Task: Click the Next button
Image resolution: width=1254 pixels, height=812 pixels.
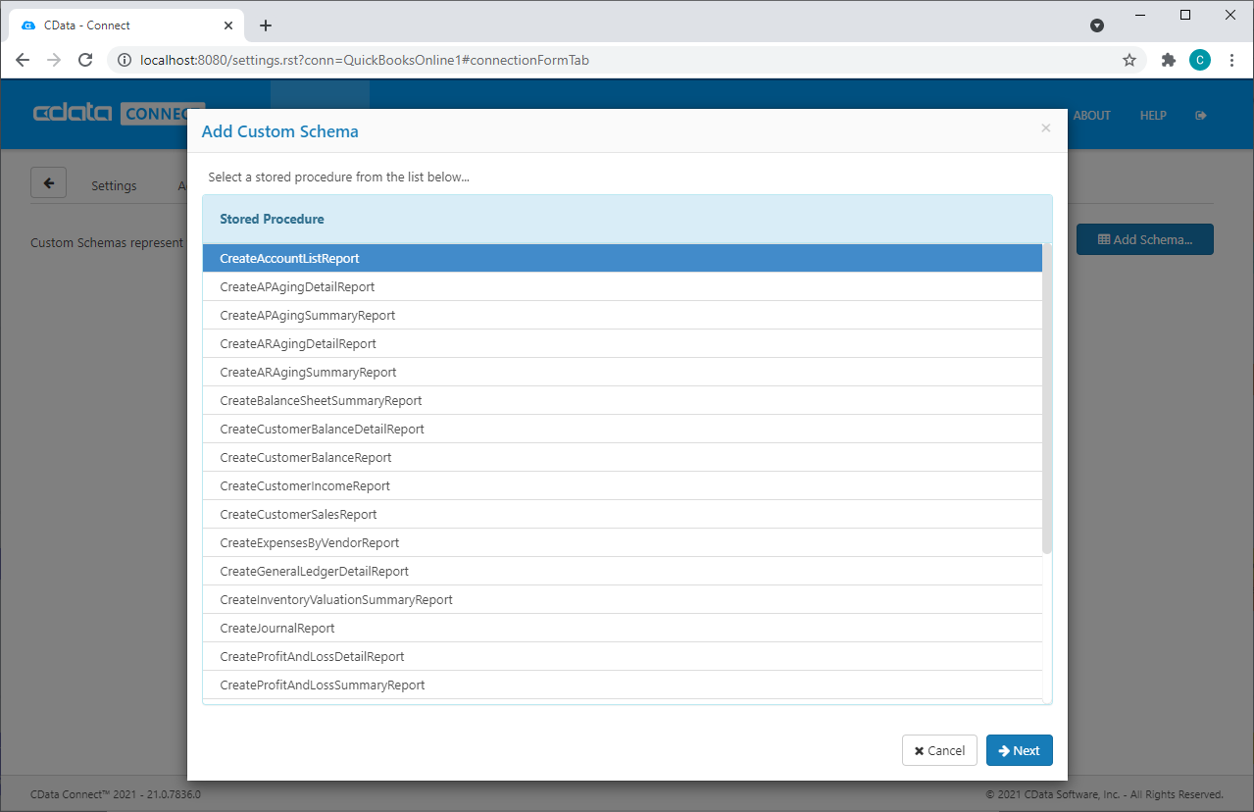Action: point(1019,750)
